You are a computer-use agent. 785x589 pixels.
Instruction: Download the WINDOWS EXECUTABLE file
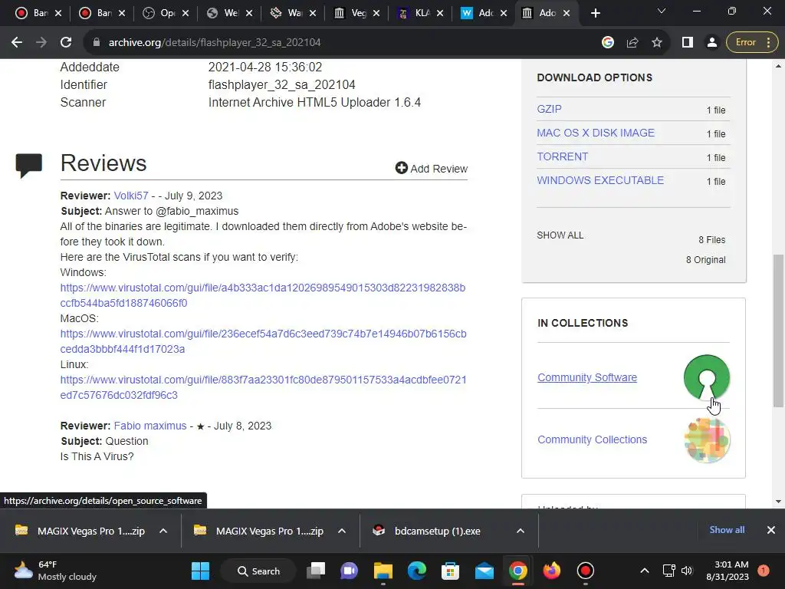click(600, 180)
